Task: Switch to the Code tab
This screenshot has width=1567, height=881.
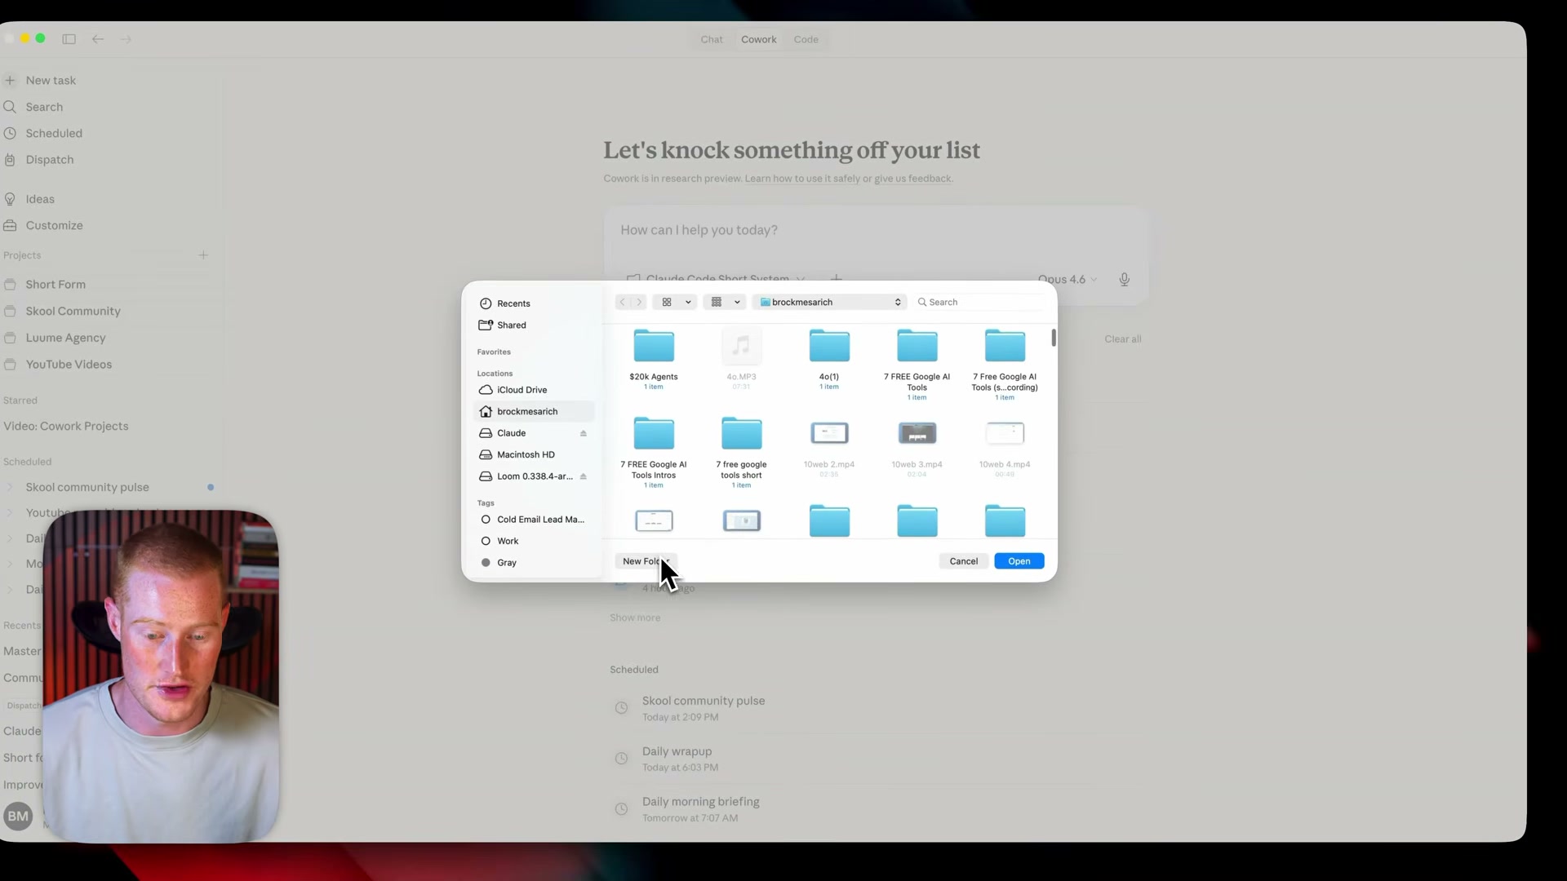Action: coord(806,39)
